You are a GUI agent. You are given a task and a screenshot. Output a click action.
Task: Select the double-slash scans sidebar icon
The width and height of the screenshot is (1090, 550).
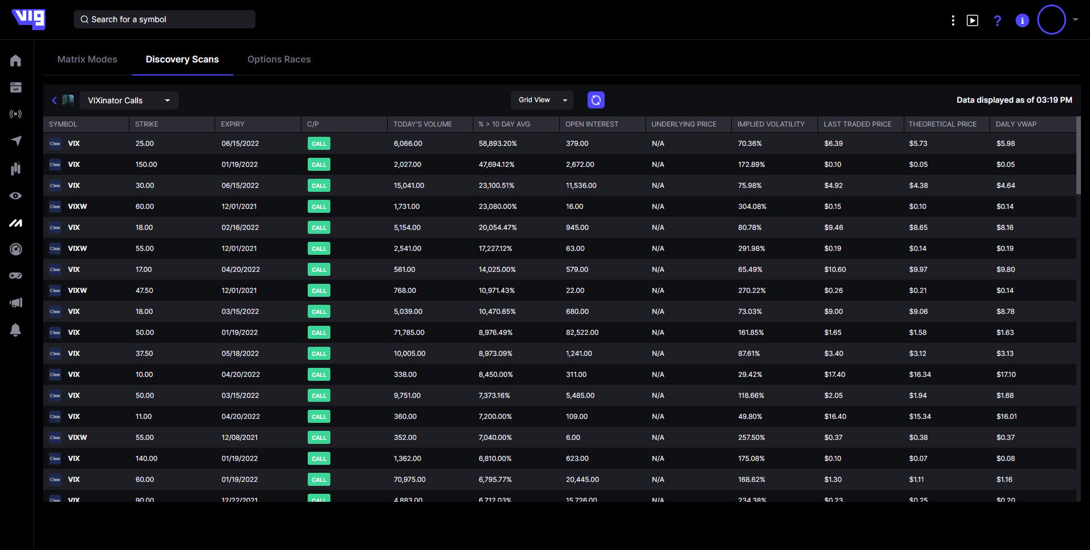click(x=16, y=223)
